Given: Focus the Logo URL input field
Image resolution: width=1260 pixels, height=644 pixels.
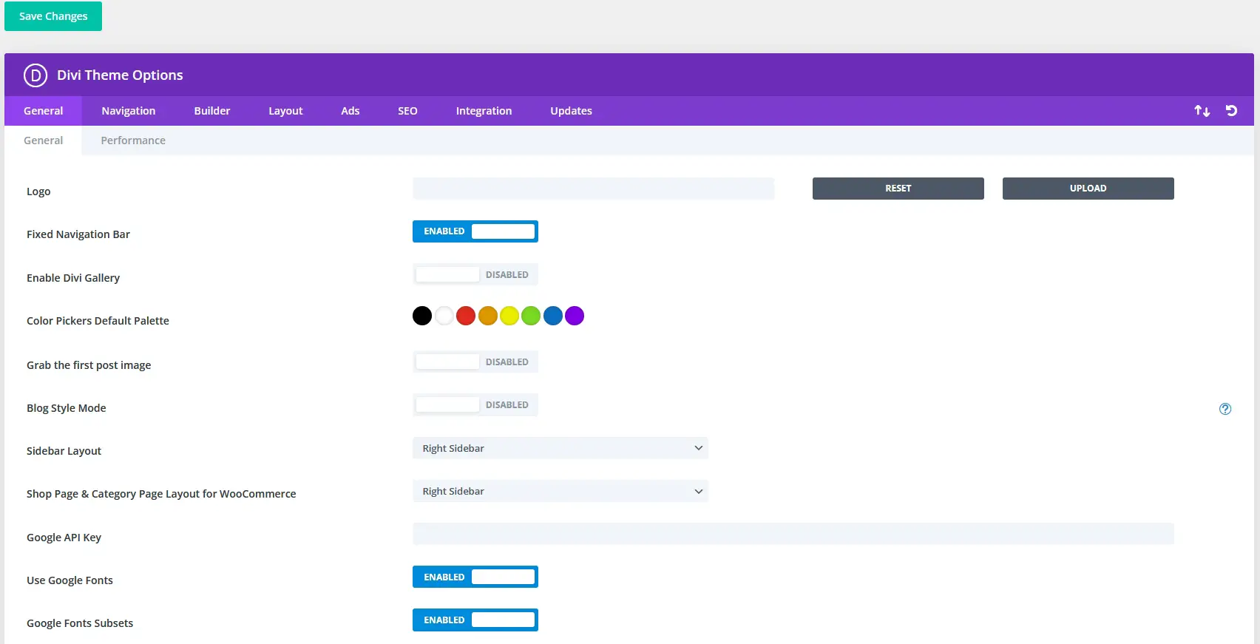Looking at the screenshot, I should [594, 189].
